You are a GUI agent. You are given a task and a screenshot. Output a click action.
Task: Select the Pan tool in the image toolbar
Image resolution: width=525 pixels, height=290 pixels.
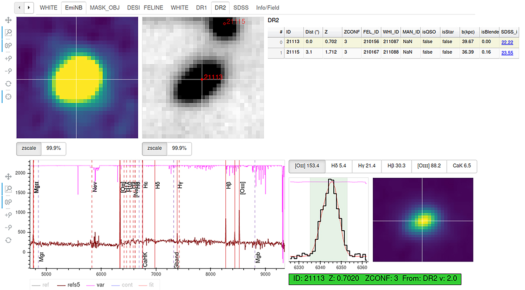pos(8,20)
